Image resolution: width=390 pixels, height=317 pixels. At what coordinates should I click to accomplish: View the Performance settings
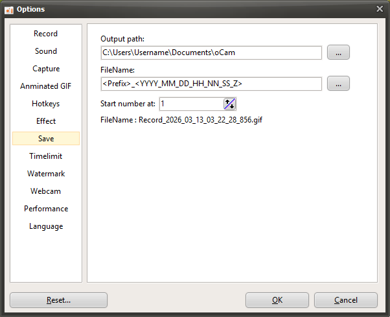click(x=46, y=209)
